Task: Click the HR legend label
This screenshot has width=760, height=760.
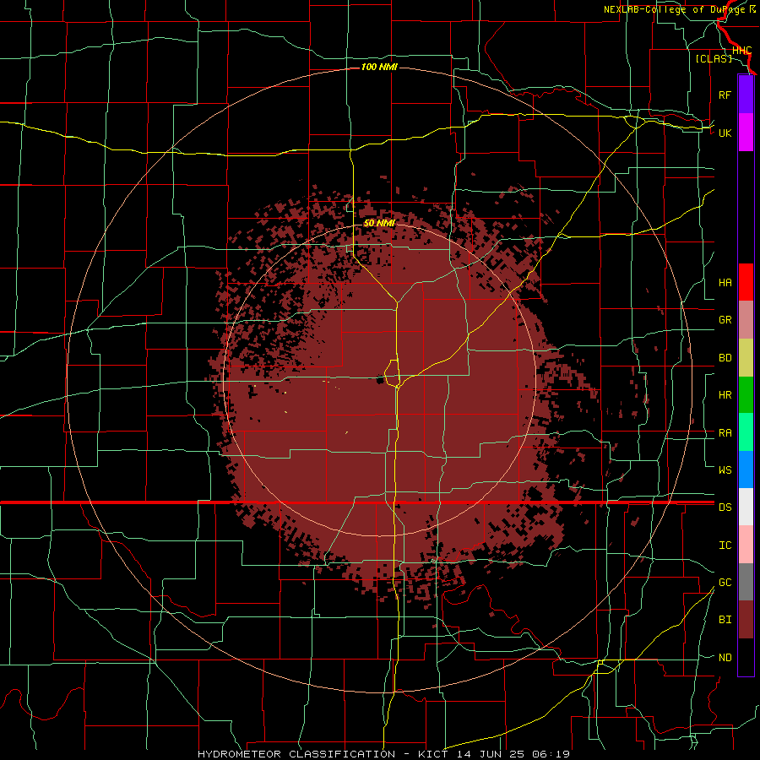Action: (x=725, y=395)
